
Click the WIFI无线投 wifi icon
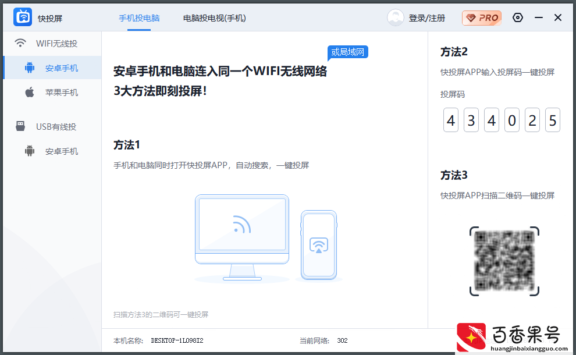tap(20, 43)
